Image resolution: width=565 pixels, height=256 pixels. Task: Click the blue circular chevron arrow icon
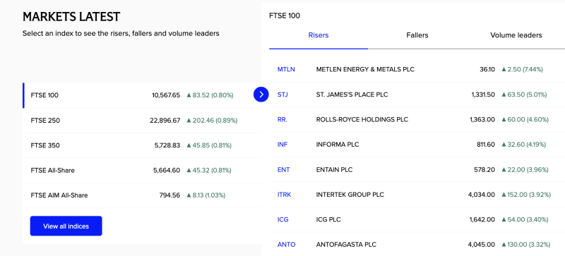[261, 95]
